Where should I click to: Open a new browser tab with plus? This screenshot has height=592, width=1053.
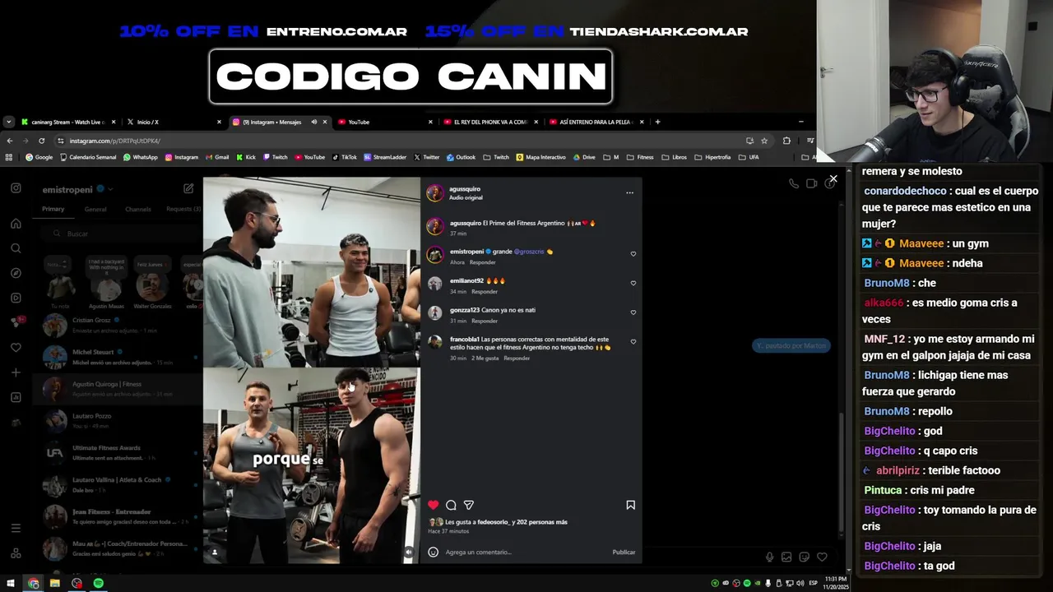click(x=657, y=122)
